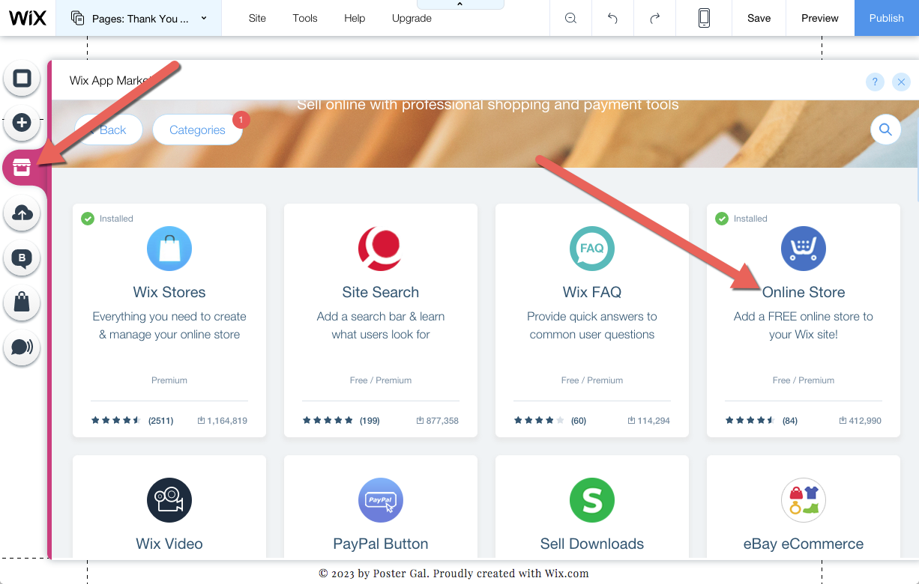Collapse the top bar using the chevron handle

pyautogui.click(x=459, y=4)
